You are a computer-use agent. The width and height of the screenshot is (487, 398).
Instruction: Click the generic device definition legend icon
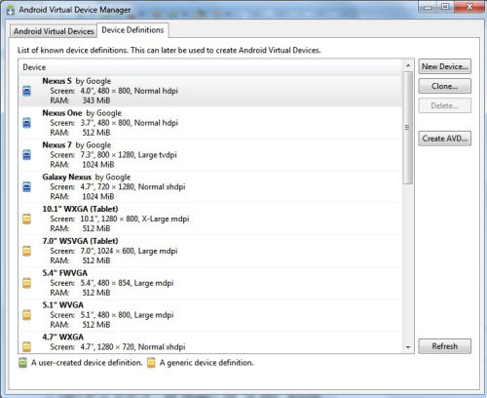(151, 363)
